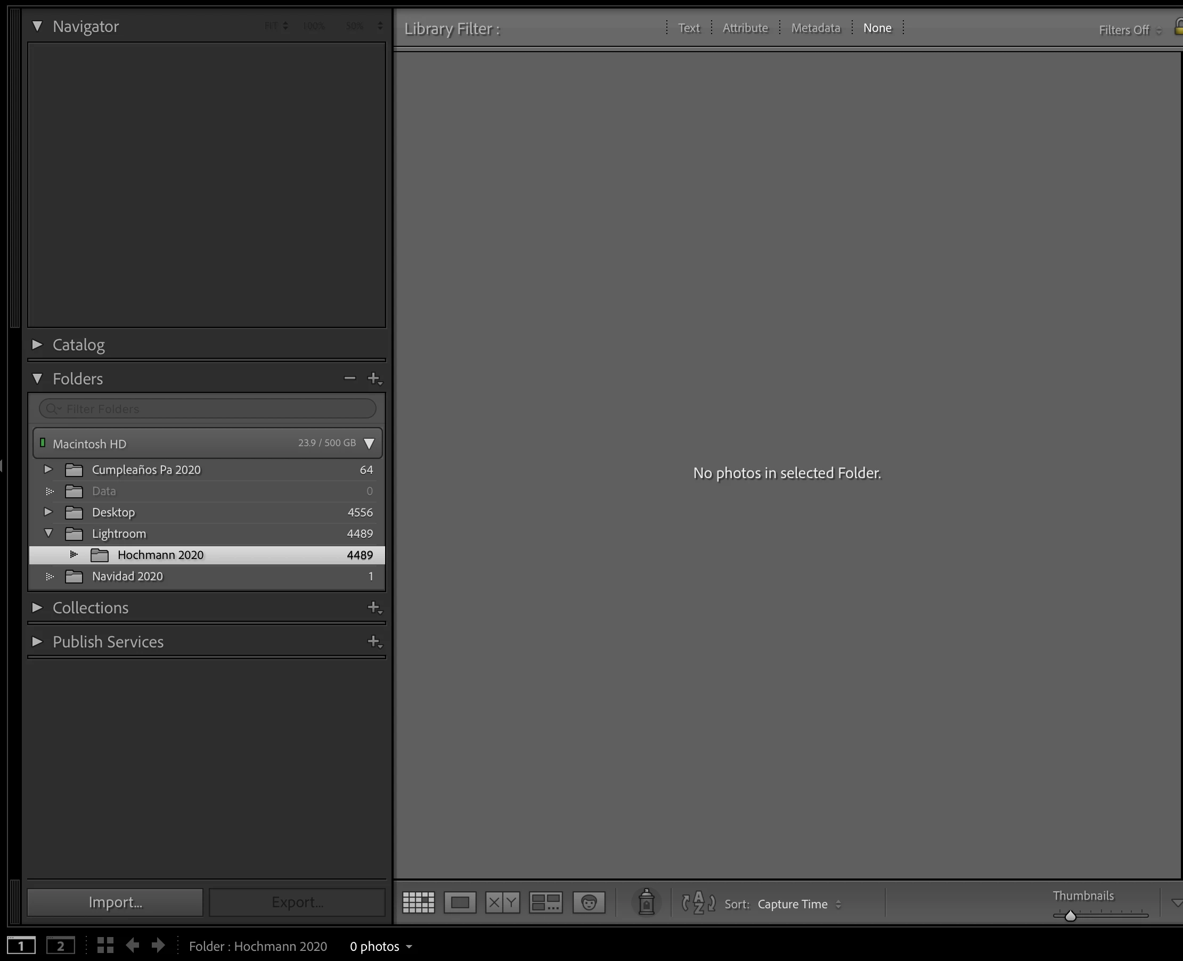Click the Import button
This screenshot has width=1183, height=961.
115,902
